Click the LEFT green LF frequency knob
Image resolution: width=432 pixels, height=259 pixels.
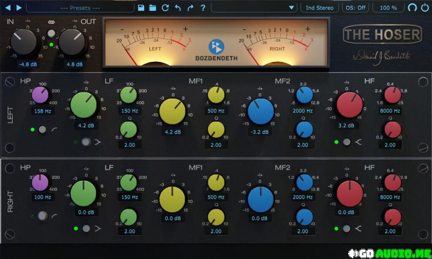point(128,95)
